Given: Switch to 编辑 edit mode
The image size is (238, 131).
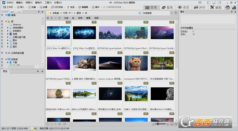Looking at the screenshot, I should [x=216, y=7].
